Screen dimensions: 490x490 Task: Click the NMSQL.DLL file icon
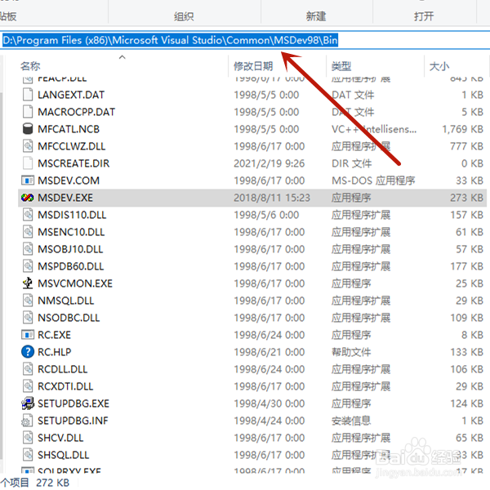coord(28,301)
